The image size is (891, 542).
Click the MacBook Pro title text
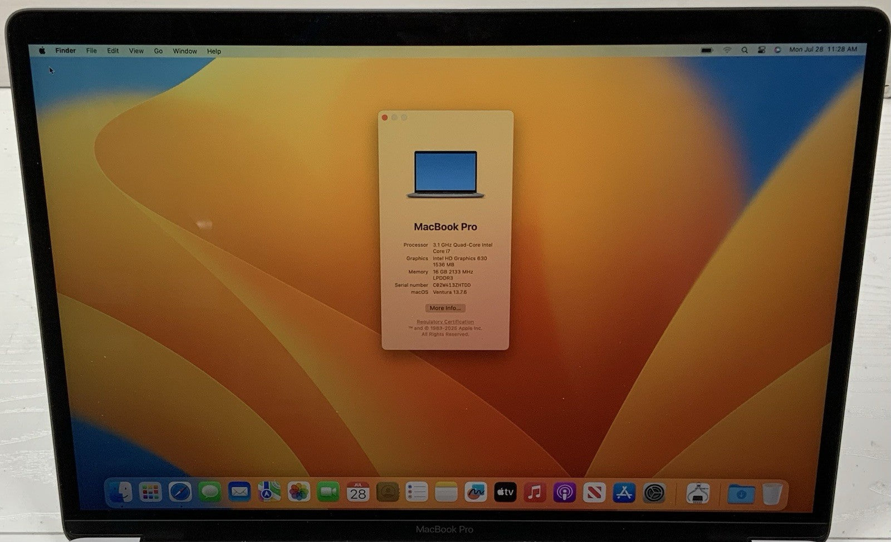click(445, 227)
